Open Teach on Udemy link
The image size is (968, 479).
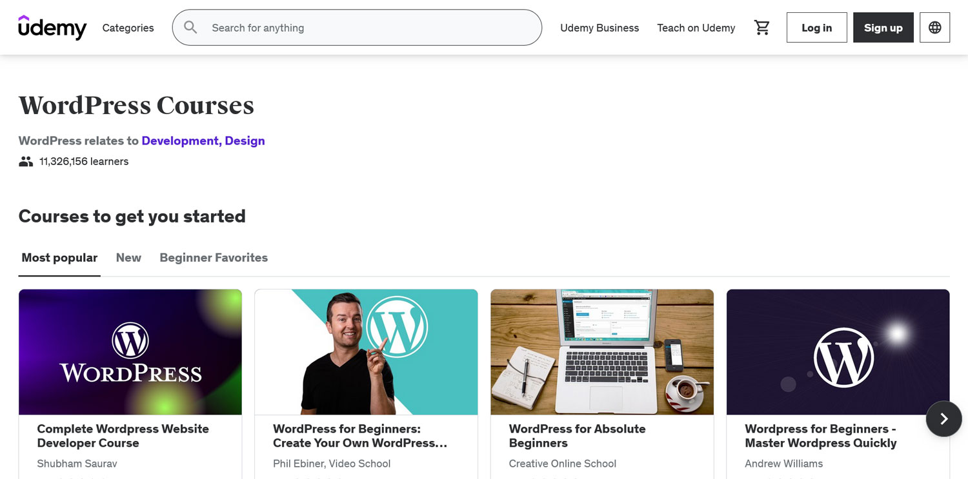[x=696, y=28]
